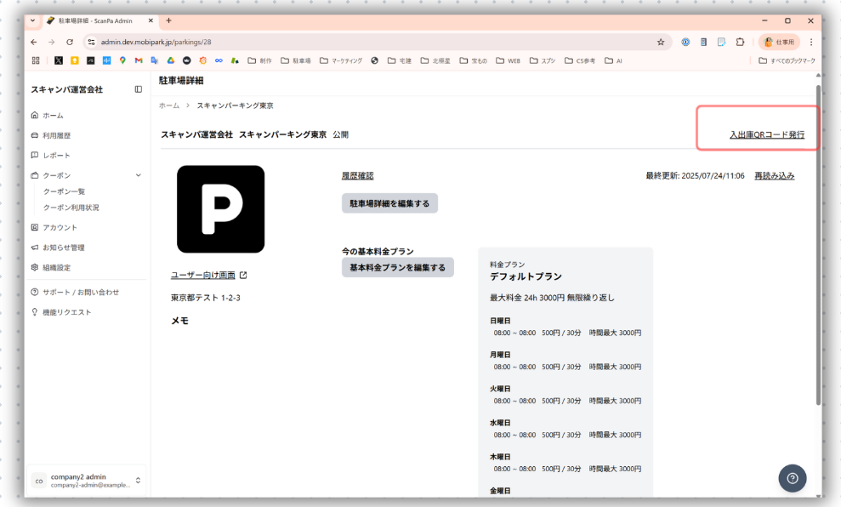The height and width of the screenshot is (507, 841).
Task: Open the Google Maps bookmark icon
Action: [122, 60]
